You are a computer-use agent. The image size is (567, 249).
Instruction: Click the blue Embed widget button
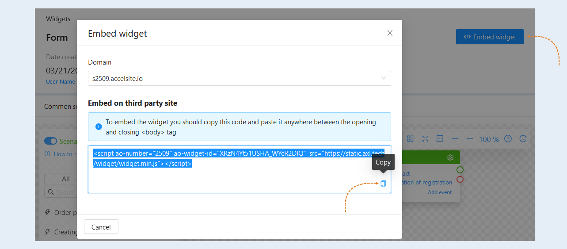tap(490, 37)
